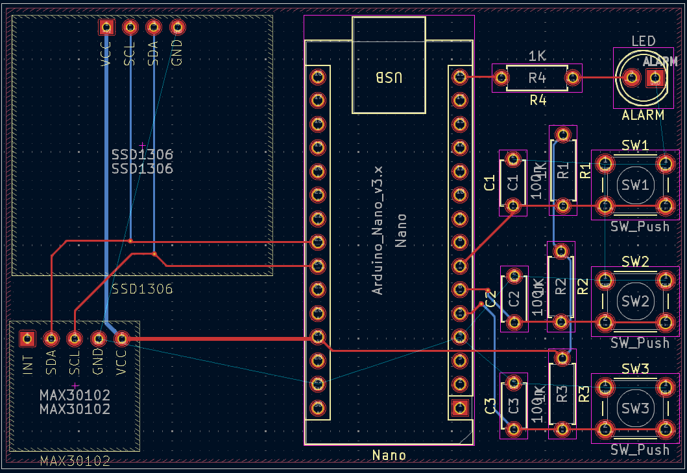This screenshot has width=687, height=473.
Task: Select resistor R1 body
Action: click(x=562, y=171)
